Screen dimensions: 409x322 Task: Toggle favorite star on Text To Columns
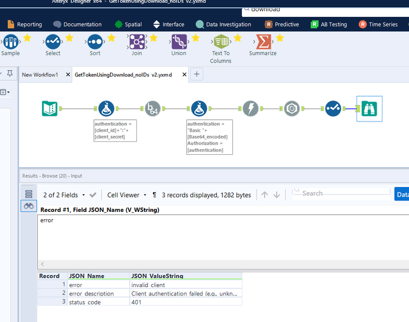[238, 38]
